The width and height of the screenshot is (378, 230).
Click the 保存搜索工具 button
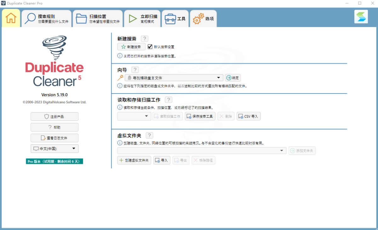pos(200,116)
